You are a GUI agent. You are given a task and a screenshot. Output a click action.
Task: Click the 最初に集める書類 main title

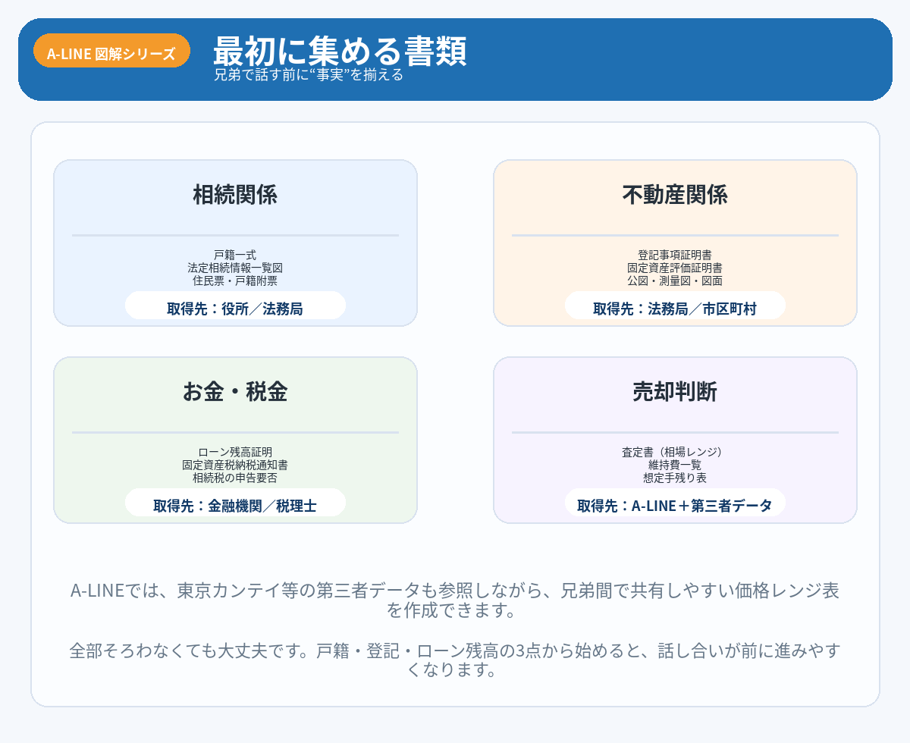339,51
